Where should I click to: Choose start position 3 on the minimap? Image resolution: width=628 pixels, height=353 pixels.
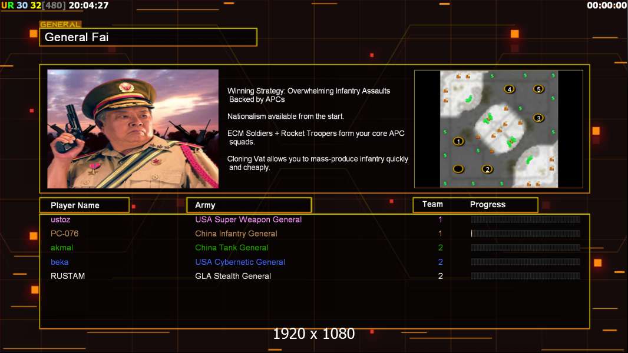538,118
